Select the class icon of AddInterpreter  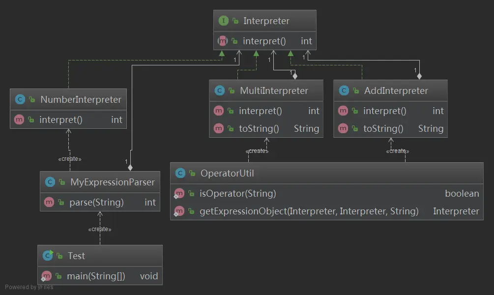click(344, 91)
